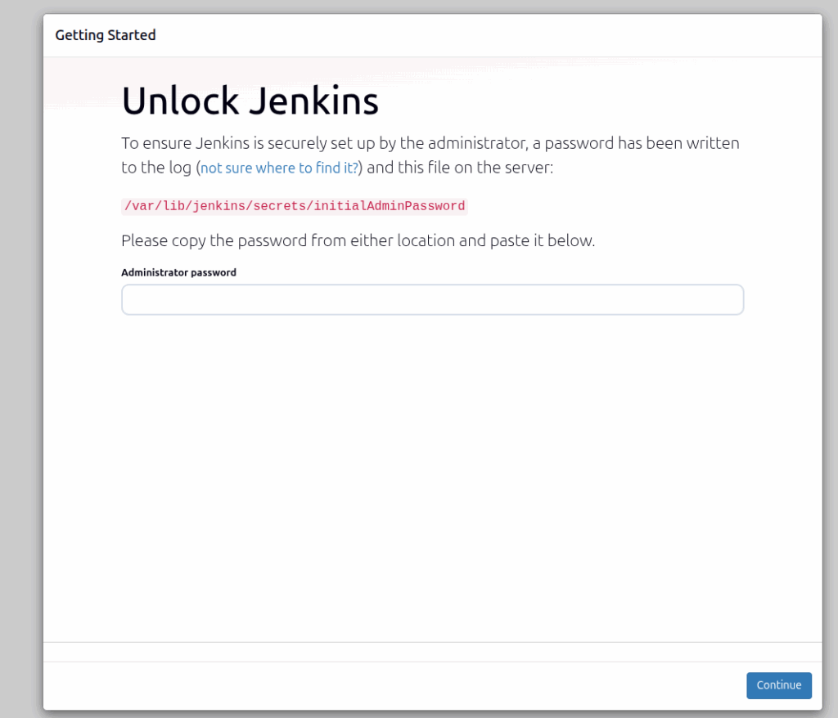Screen dimensions: 838x718
Task: Click the 'Getting Started' header label
Action: [105, 35]
